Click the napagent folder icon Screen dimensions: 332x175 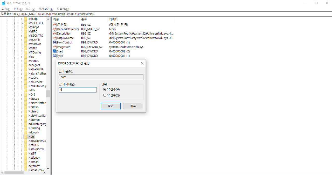coord(25,65)
